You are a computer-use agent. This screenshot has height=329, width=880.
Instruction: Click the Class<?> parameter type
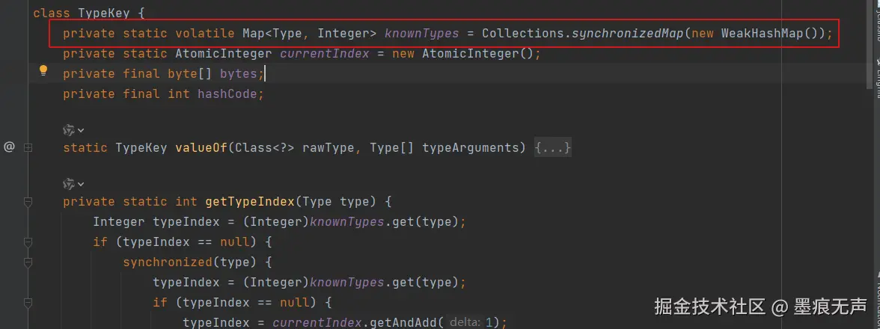[x=264, y=148]
